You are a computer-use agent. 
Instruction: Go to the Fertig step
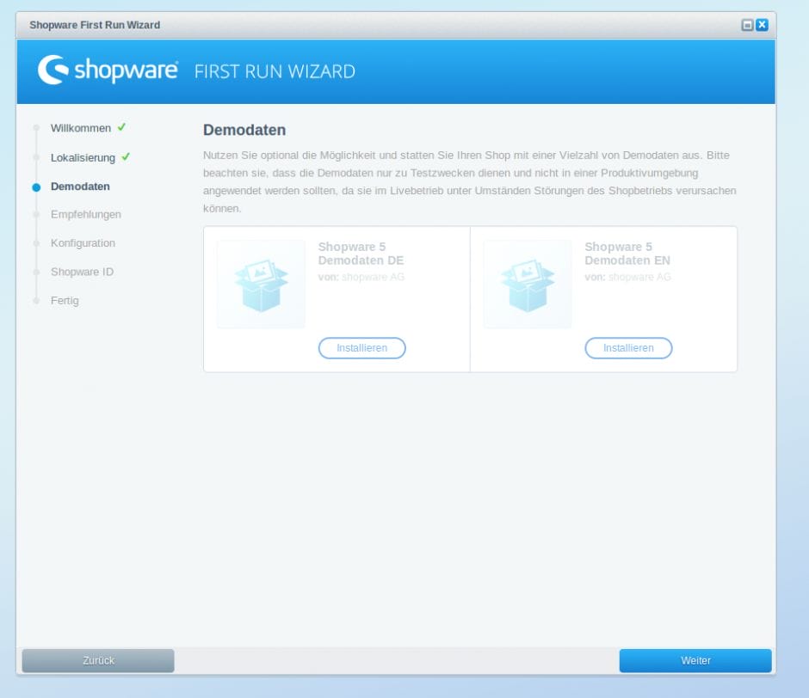65,301
